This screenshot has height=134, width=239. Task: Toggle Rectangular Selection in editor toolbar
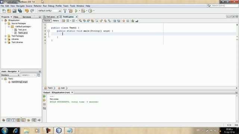click(96, 21)
